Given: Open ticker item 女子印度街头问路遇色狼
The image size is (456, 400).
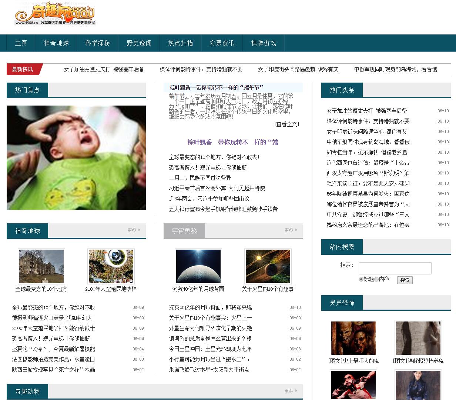Looking at the screenshot, I should [298, 69].
